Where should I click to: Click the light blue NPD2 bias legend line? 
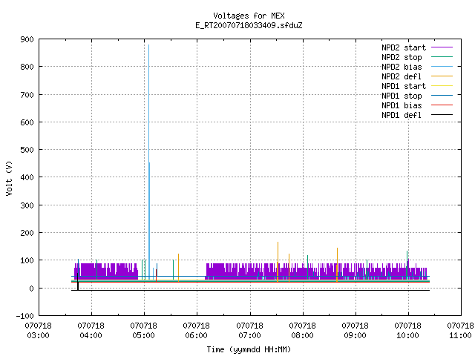[x=442, y=67]
